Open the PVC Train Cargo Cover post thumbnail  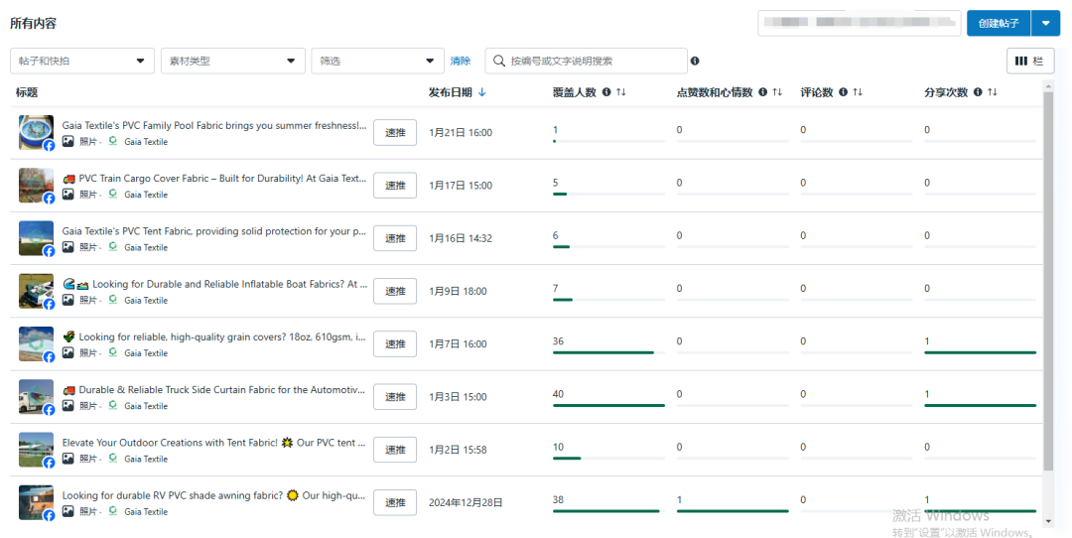(36, 185)
